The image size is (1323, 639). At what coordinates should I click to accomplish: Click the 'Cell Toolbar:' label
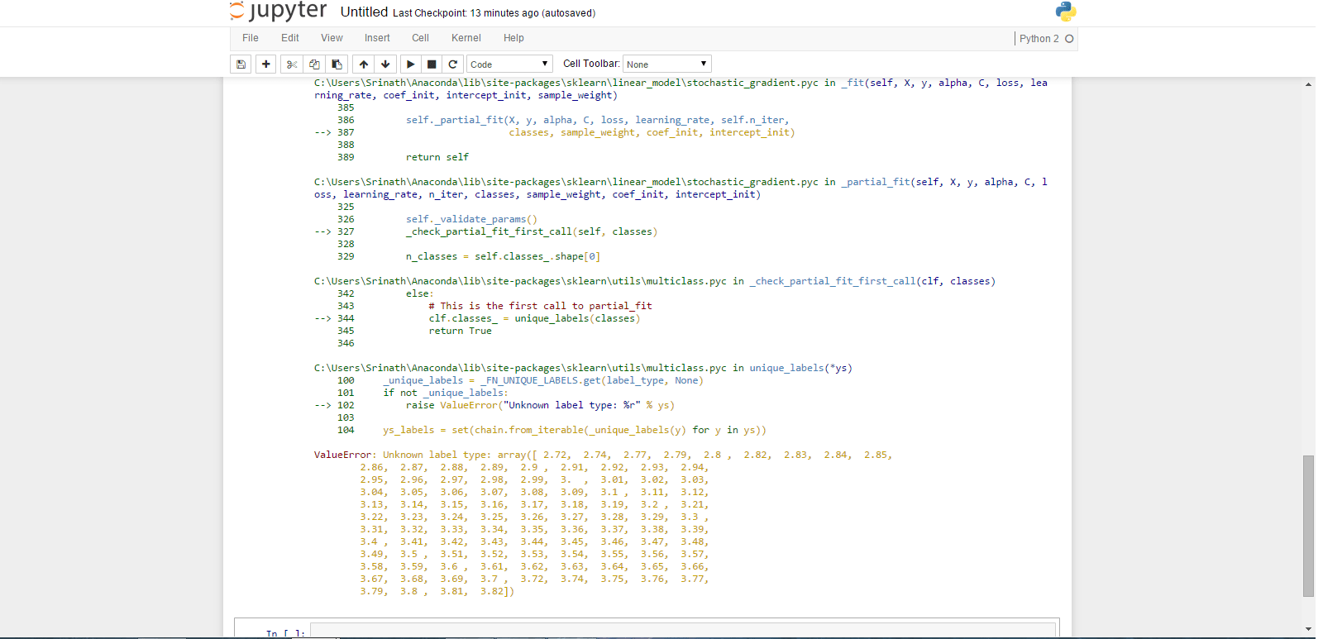point(591,64)
